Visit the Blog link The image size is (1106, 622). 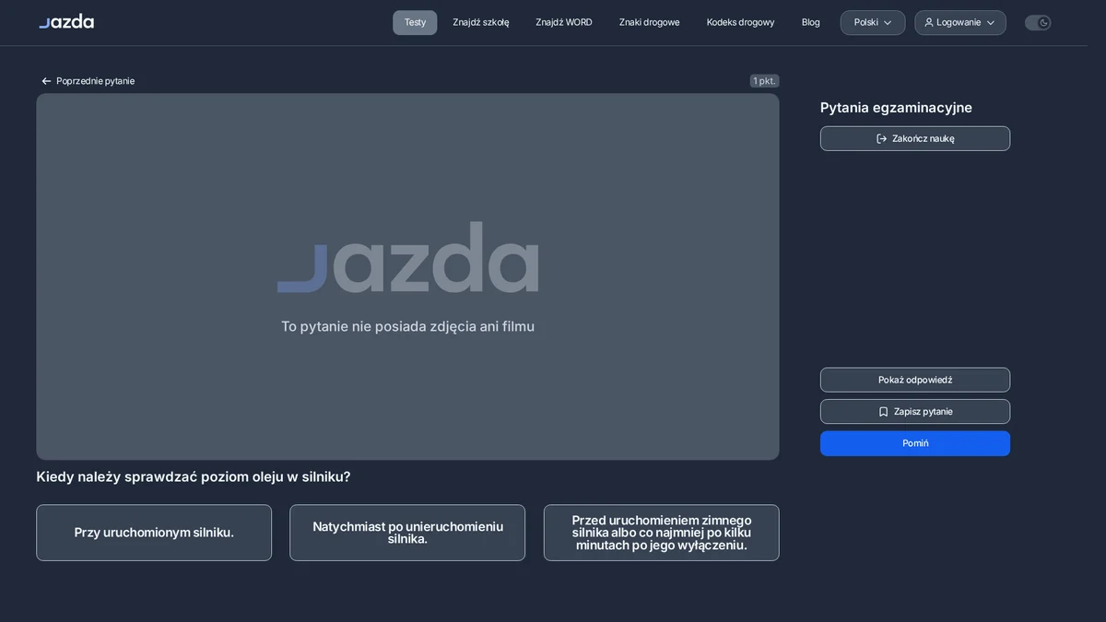point(810,22)
